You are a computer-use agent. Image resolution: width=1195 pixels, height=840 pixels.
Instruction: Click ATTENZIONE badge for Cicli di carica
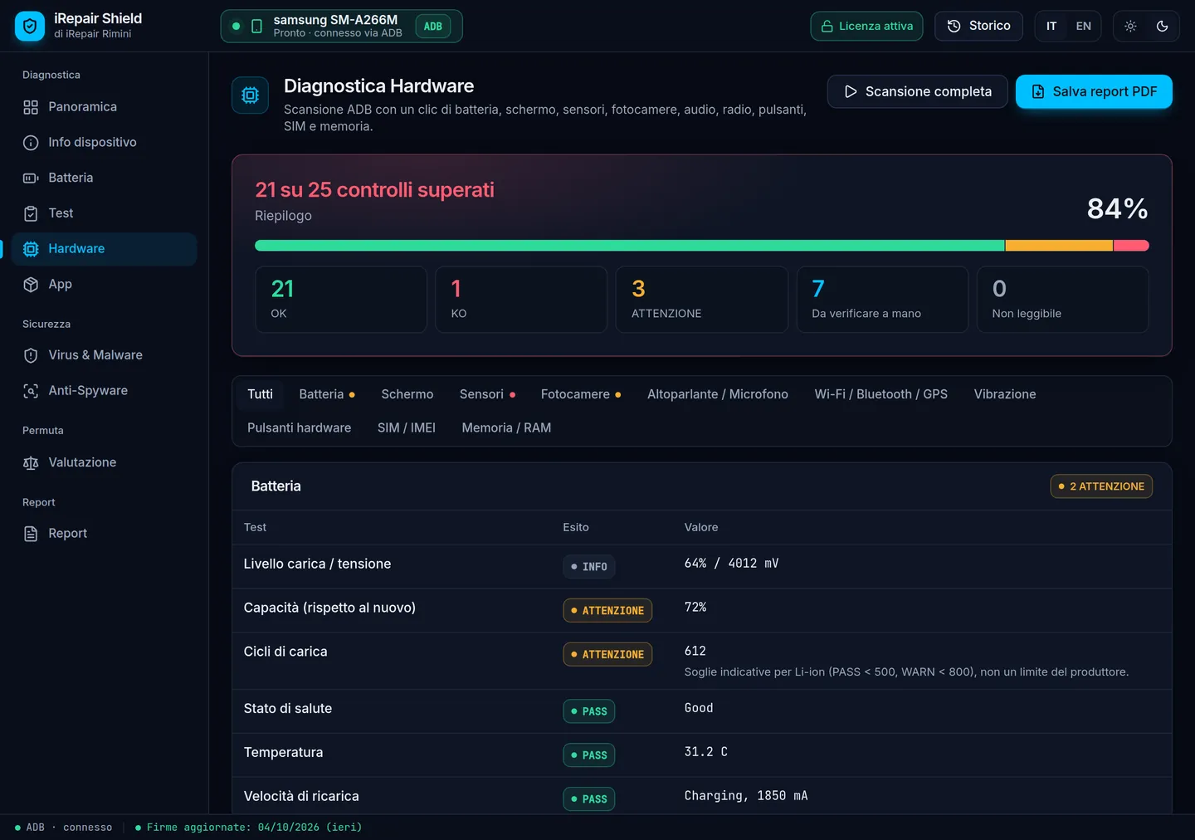coord(607,655)
